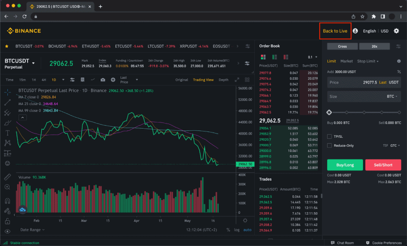
Task: Click the chart snapshot camera icon
Action: (x=103, y=80)
